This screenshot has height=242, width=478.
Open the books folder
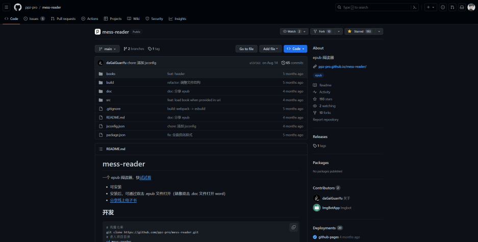111,74
